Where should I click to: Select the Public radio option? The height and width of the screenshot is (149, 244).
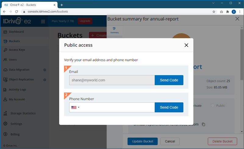(213, 106)
